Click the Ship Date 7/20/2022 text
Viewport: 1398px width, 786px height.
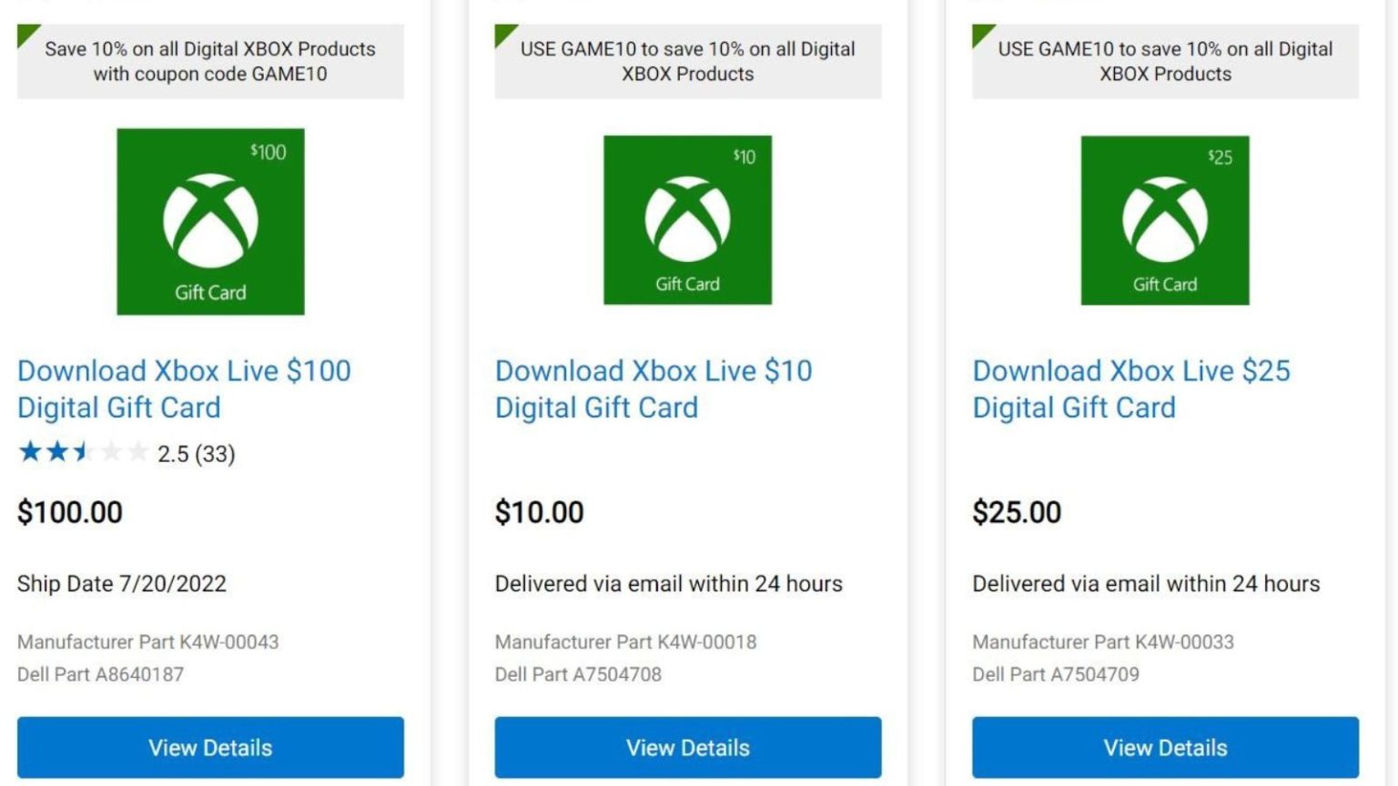pos(121,583)
